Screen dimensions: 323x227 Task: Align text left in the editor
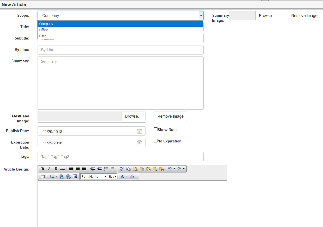71,169
